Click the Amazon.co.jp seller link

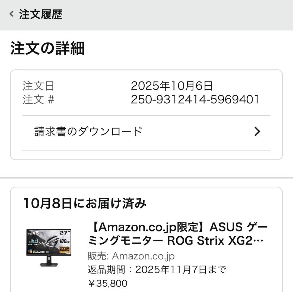[144, 255]
